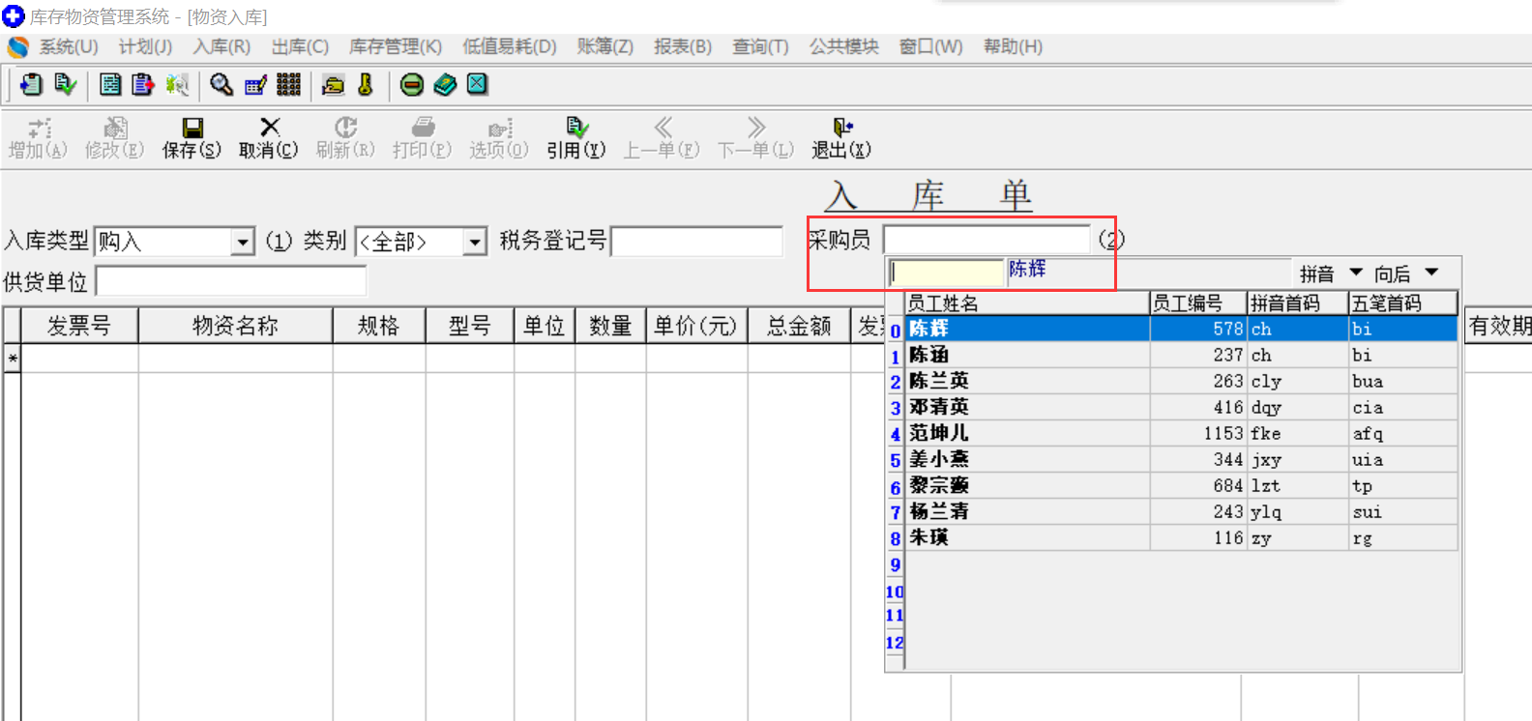1532x721 pixels.
Task: Open the 公共模块 menu
Action: click(x=844, y=46)
